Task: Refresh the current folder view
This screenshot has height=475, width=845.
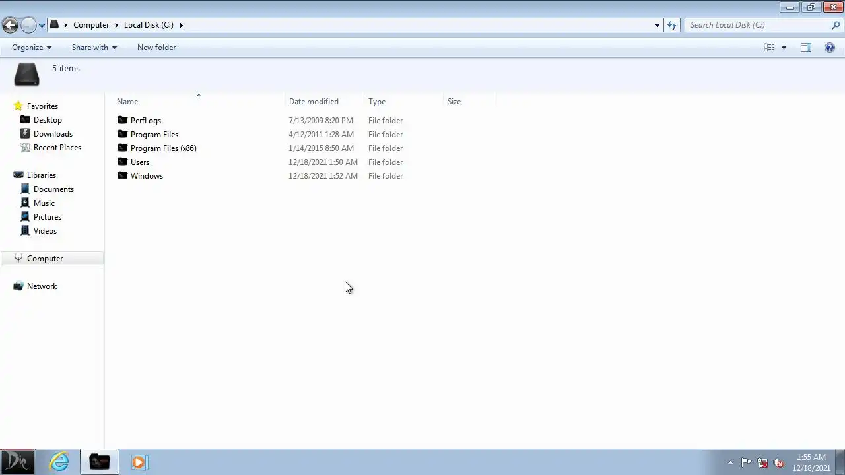Action: pyautogui.click(x=672, y=25)
